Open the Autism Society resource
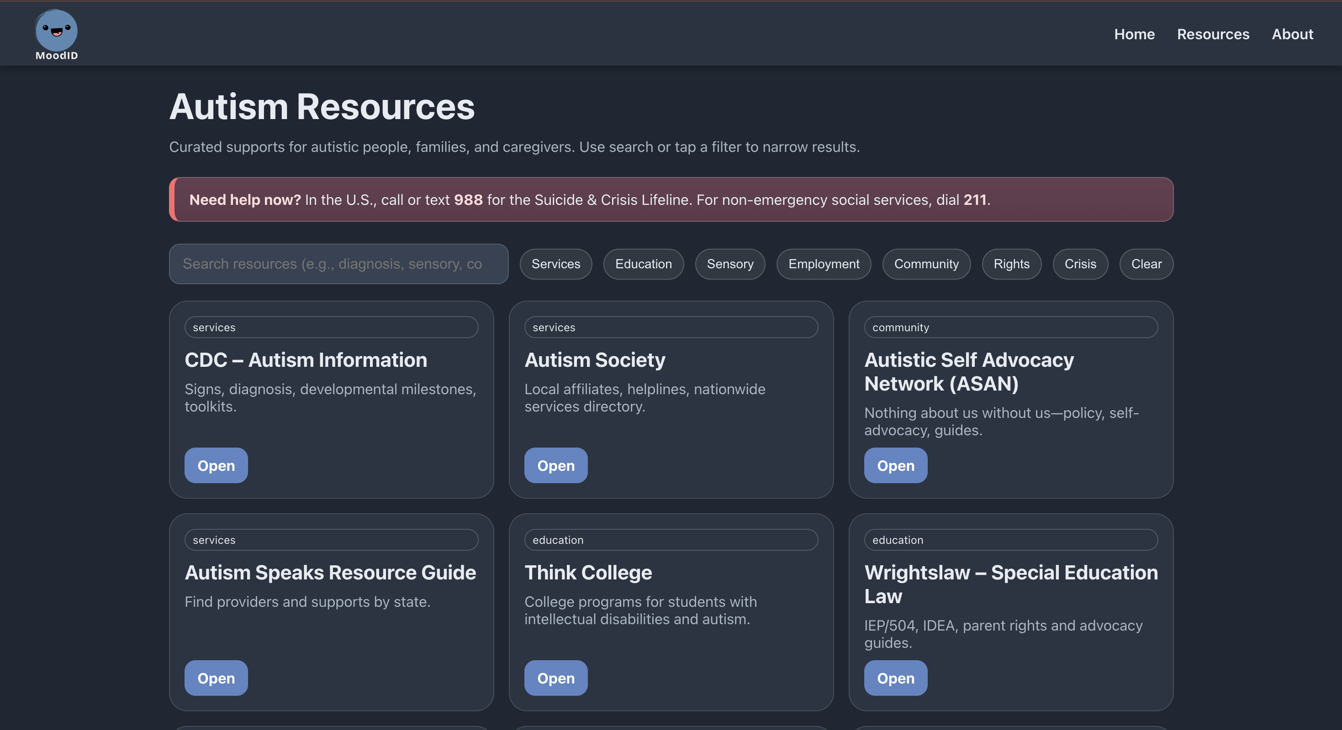1342x730 pixels. (555, 465)
